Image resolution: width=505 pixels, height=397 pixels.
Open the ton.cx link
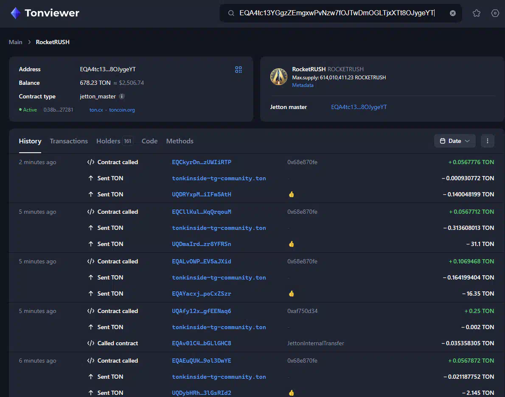pyautogui.click(x=96, y=110)
